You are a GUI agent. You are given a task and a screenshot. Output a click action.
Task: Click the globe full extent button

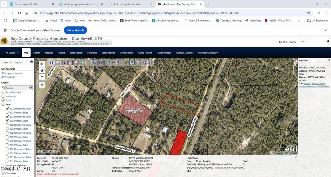[42, 71]
